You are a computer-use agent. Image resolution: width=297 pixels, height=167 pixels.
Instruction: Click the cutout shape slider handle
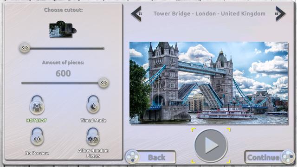[x=25, y=47]
